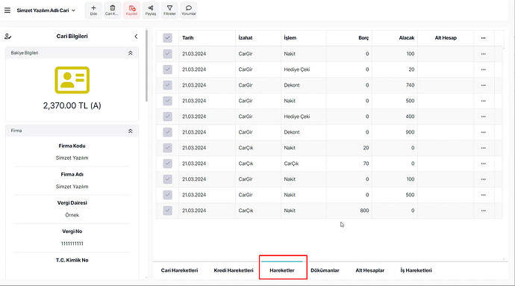Click the edit user icon beside Cari Bilgileri

pyautogui.click(x=8, y=37)
